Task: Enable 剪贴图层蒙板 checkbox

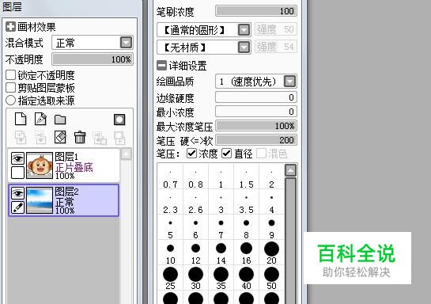Action: 10,88
